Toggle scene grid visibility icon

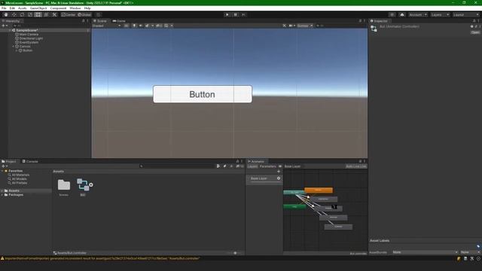166,26
